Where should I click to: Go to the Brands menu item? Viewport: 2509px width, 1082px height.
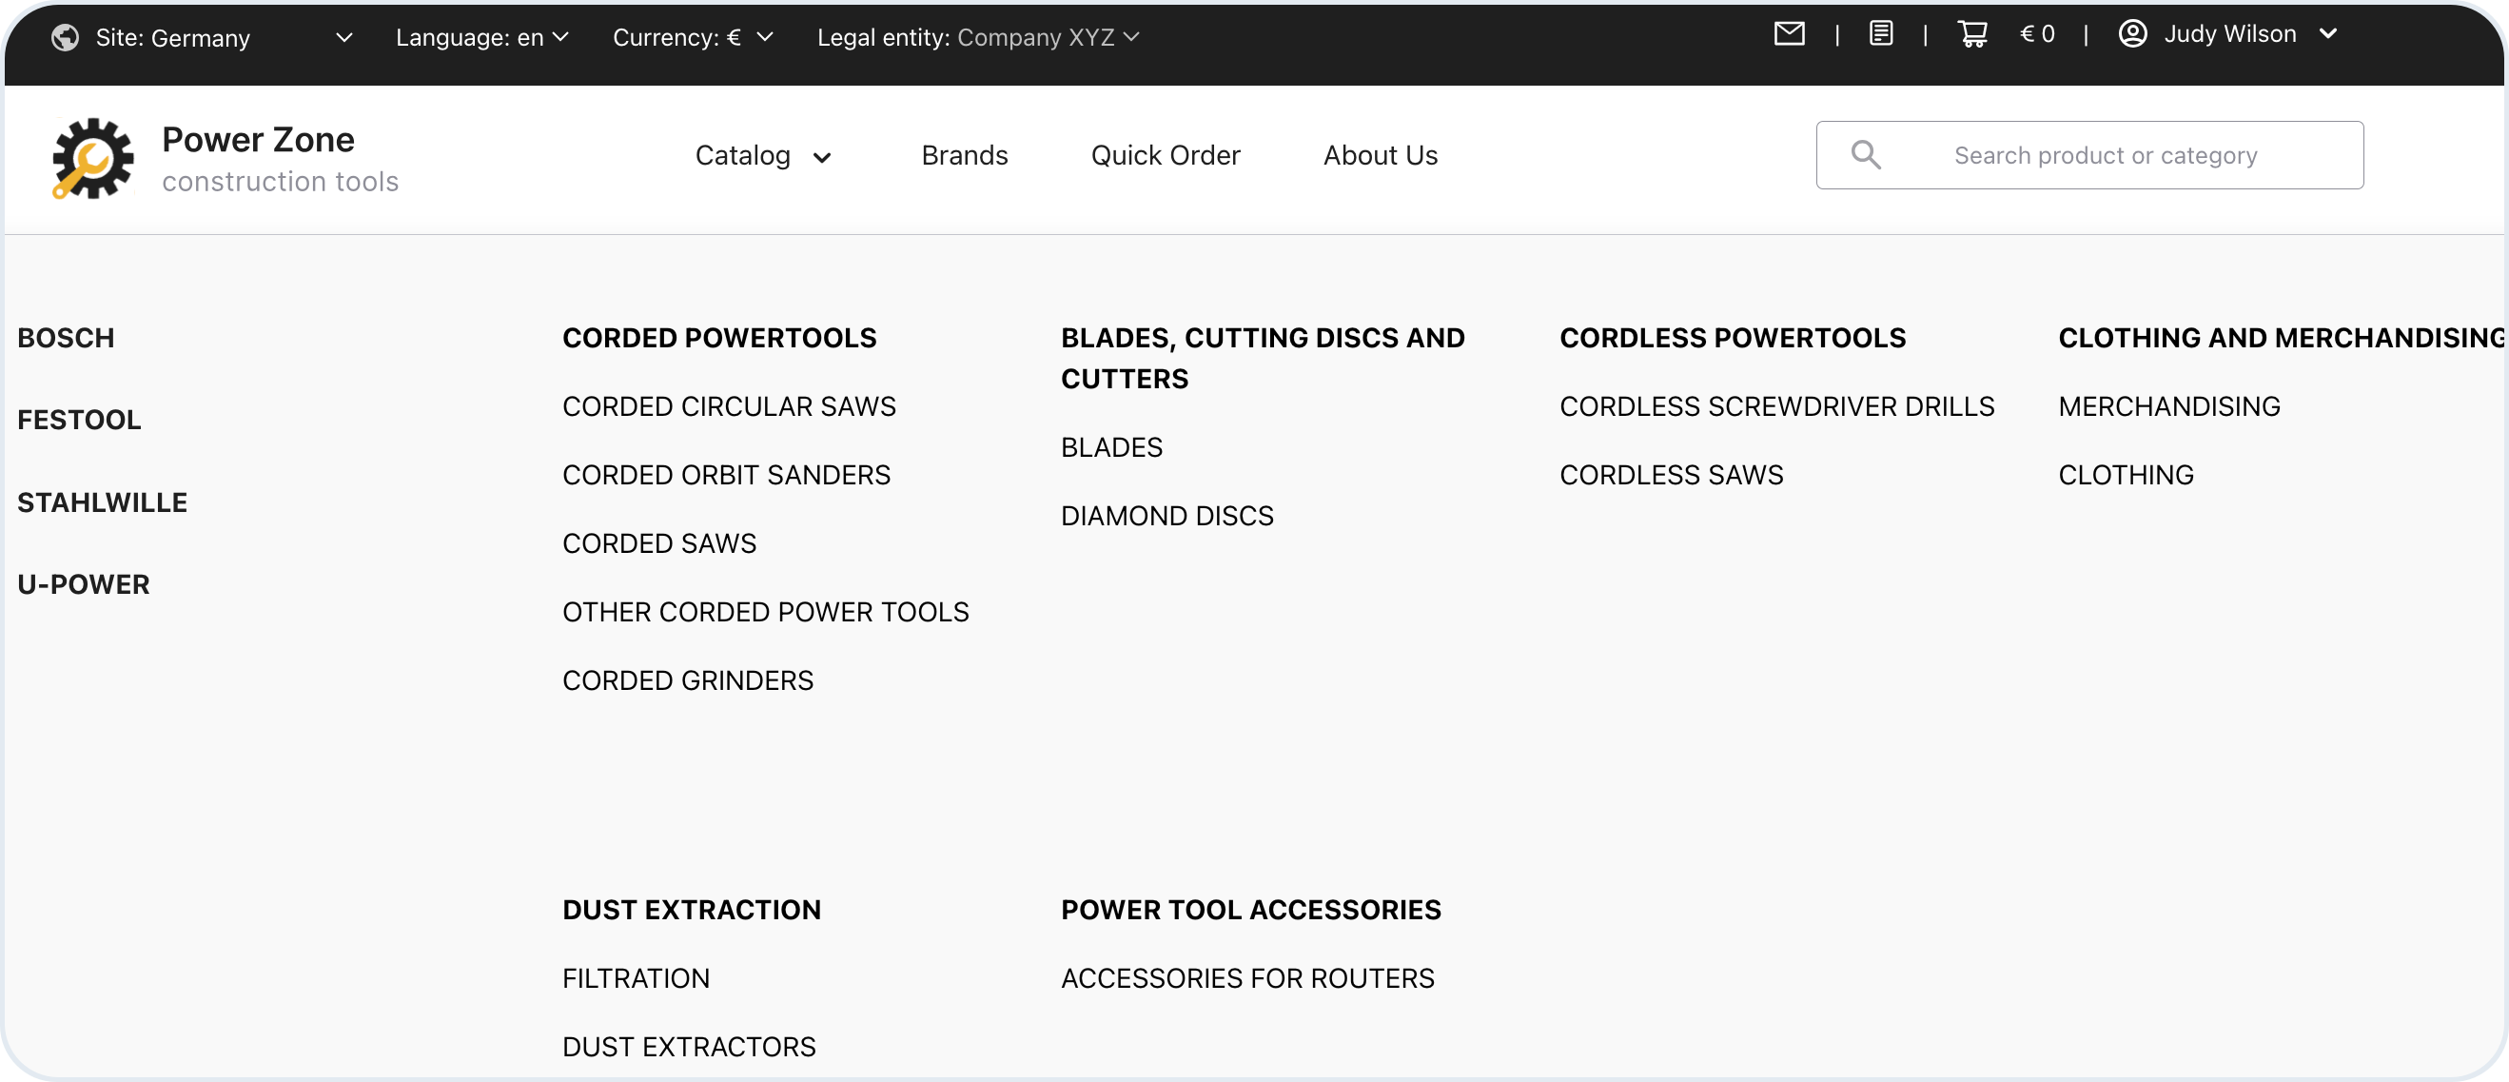pos(964,156)
